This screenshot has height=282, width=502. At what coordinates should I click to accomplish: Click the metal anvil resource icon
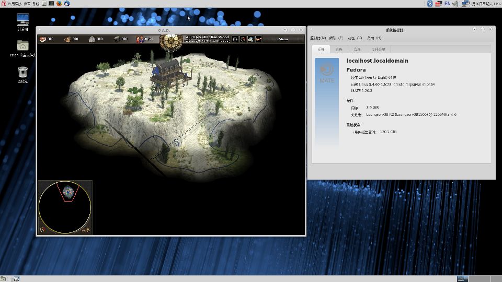click(x=117, y=39)
